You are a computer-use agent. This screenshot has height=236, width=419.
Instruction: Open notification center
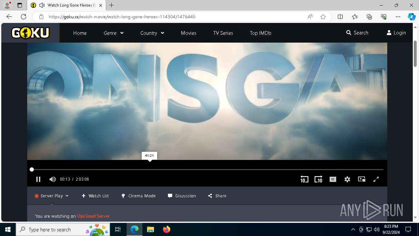tap(408, 229)
